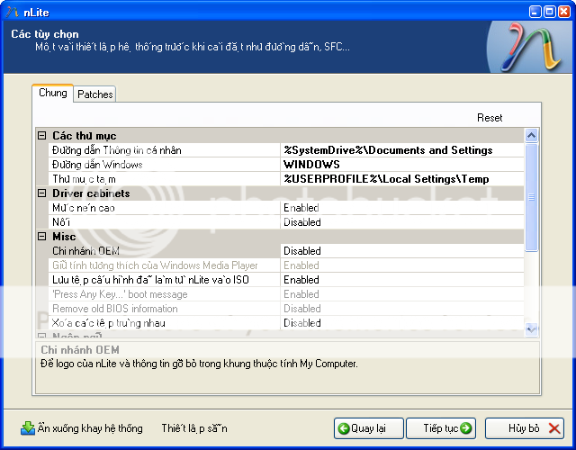Click the scrollbar up arrow

point(531,136)
